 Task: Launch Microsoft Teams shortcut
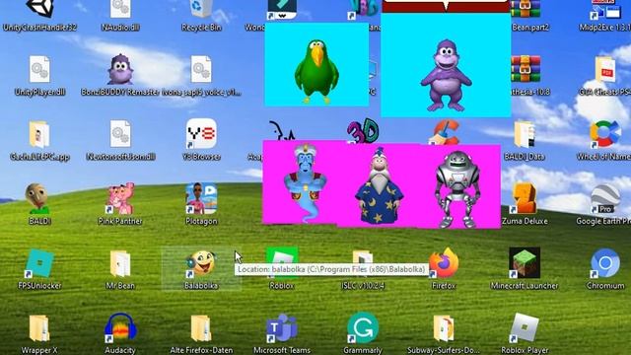282,328
